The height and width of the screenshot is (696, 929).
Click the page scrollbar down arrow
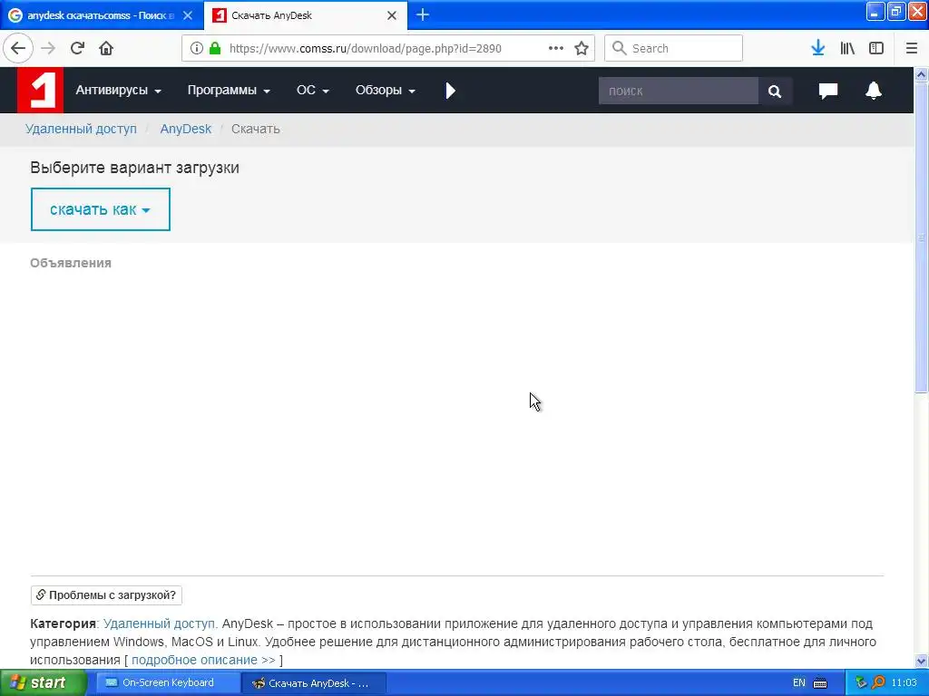921,661
